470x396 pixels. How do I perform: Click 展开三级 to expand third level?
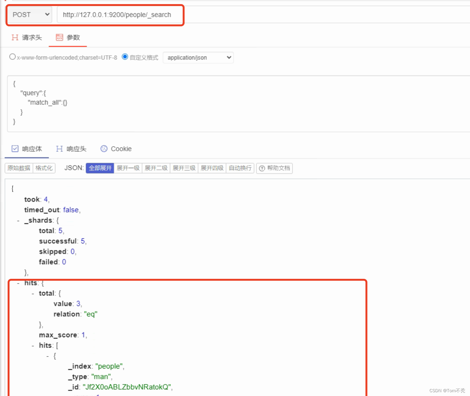tap(184, 168)
